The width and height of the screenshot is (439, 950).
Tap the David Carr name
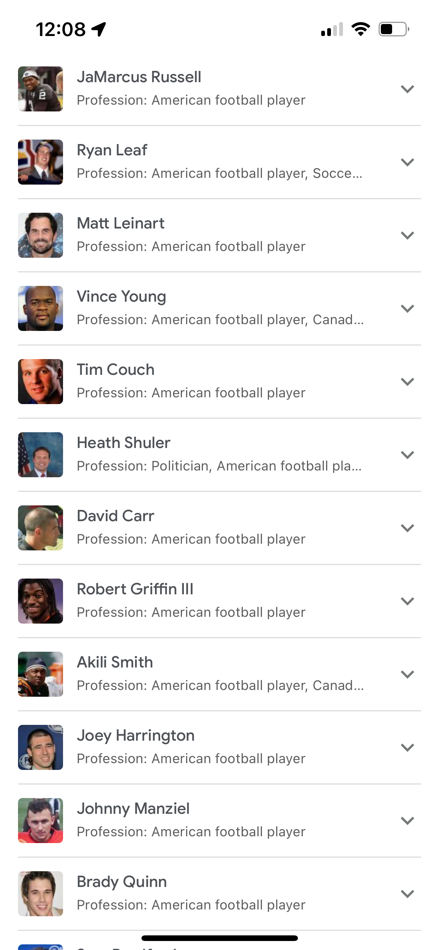(116, 516)
